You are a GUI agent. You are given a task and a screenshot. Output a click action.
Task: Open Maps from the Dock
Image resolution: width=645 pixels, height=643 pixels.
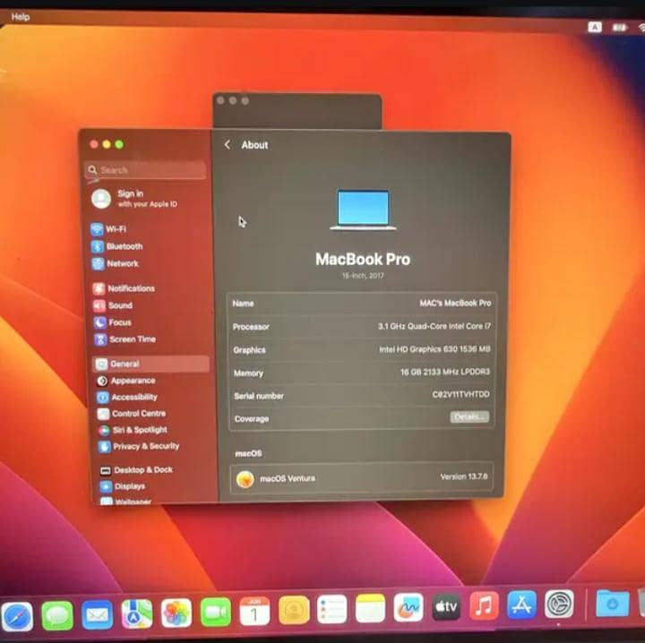[136, 613]
